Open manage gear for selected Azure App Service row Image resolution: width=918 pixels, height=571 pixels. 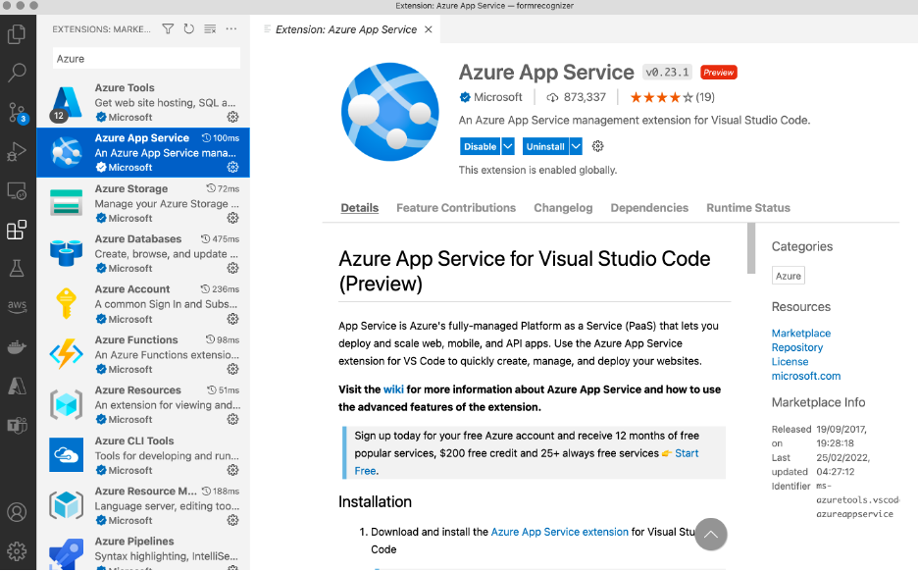pos(233,168)
